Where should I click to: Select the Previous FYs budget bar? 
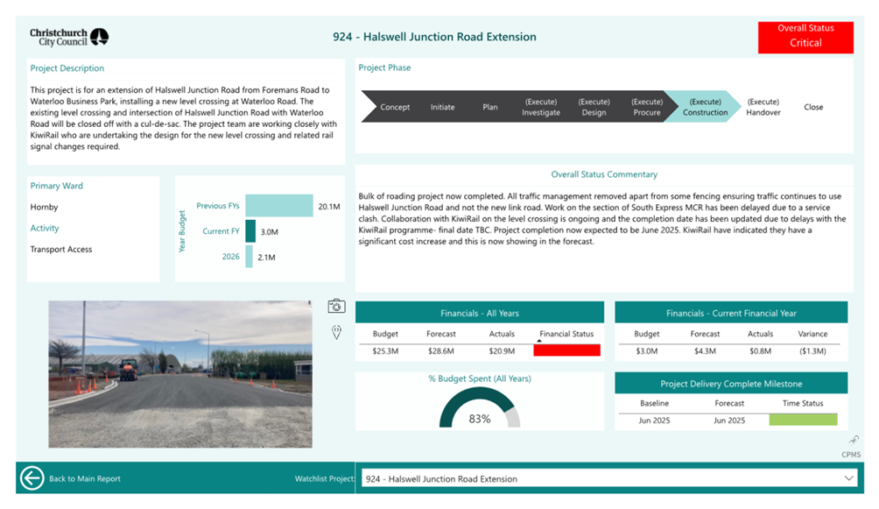click(x=278, y=206)
